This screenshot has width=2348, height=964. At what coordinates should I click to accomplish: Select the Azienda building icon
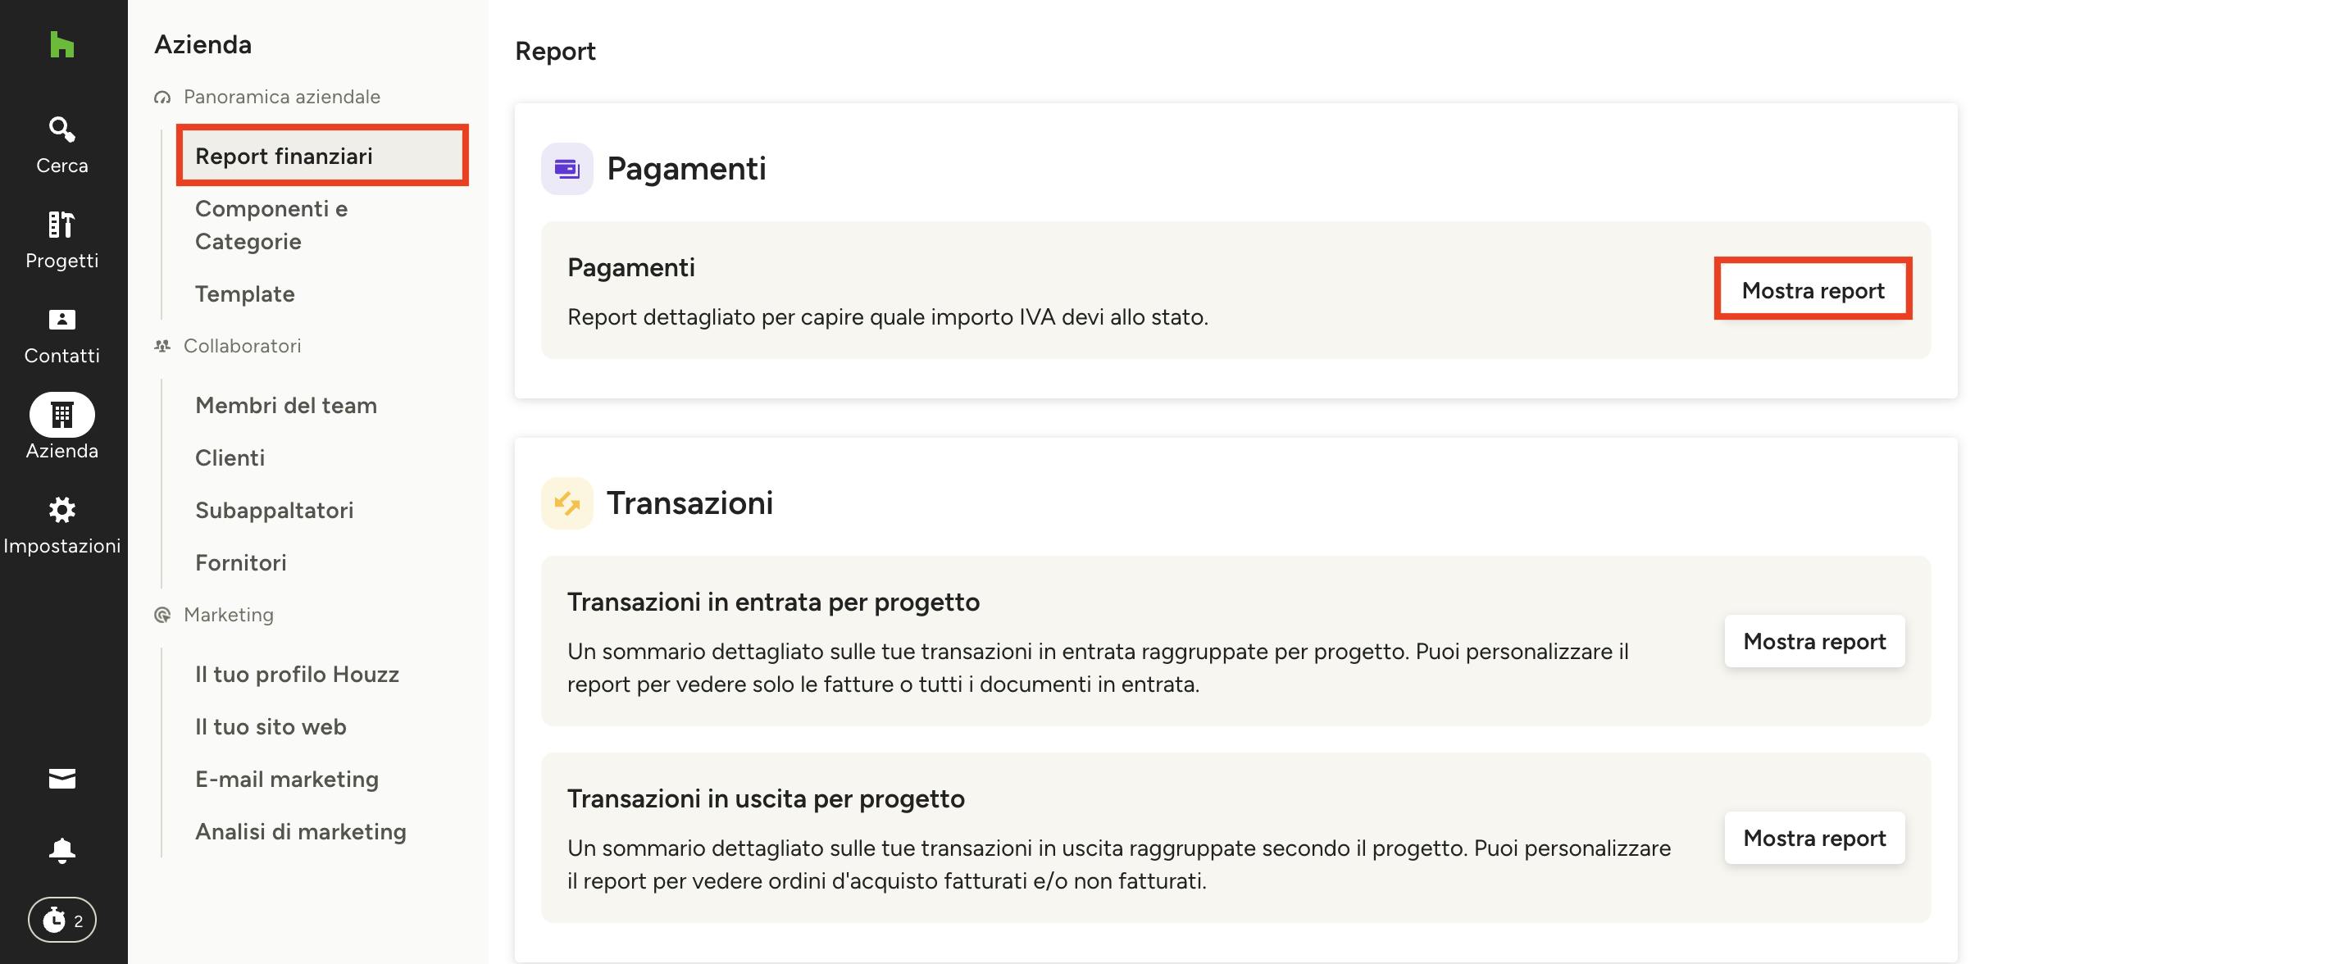click(62, 415)
